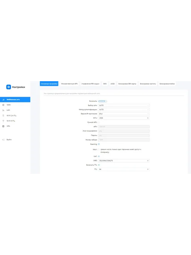The image size is (191, 255).
Task: Click the blue gear settings logo icon
Action: 9,87
